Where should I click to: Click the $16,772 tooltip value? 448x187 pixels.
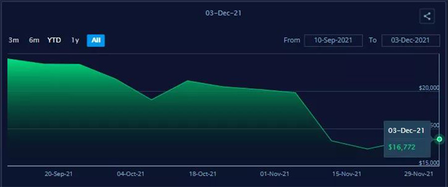pyautogui.click(x=401, y=147)
